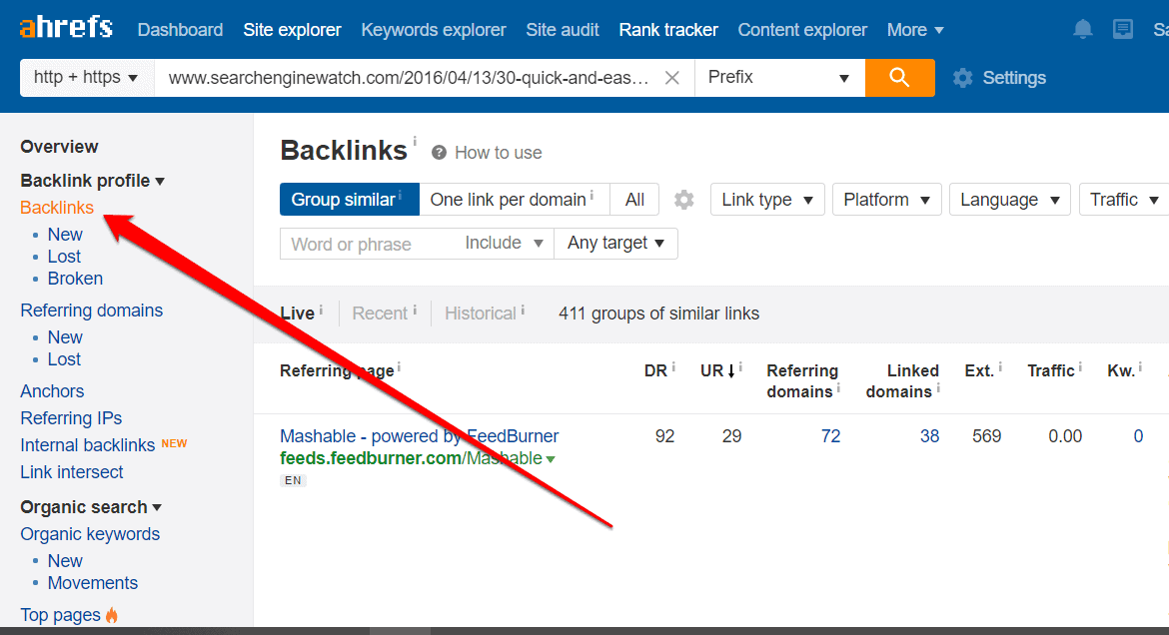Open Referring IPs report
This screenshot has width=1169, height=635.
[71, 418]
